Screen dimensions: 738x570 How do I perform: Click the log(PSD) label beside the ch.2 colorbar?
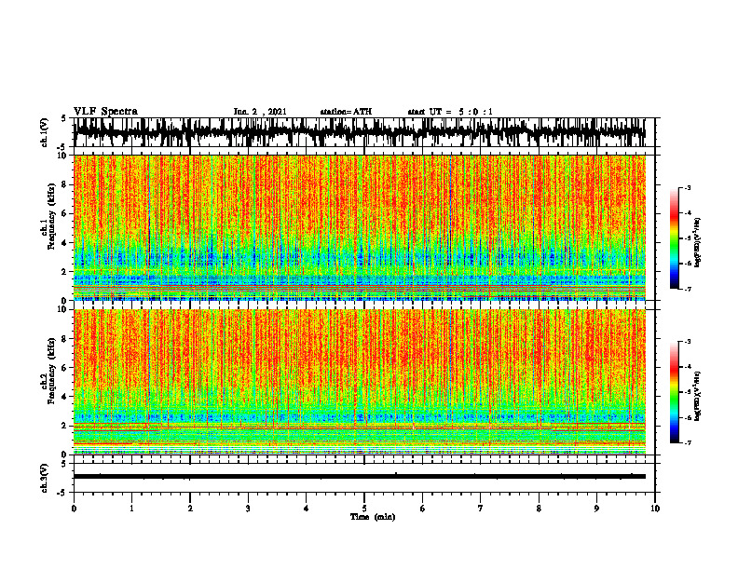pyautogui.click(x=698, y=396)
